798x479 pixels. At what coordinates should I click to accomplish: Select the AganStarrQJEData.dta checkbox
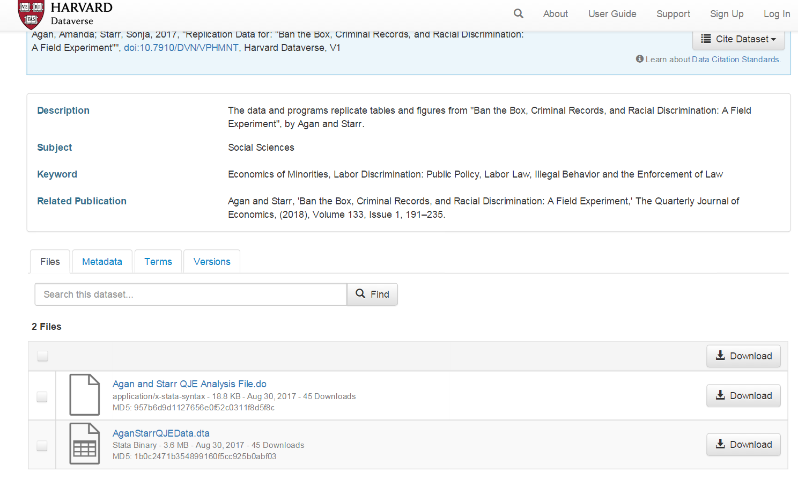click(x=42, y=446)
